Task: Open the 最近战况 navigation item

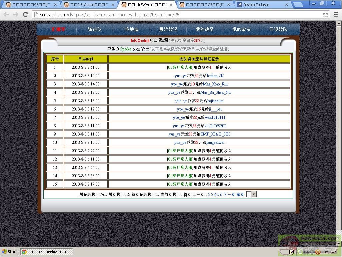Action: 168,29
